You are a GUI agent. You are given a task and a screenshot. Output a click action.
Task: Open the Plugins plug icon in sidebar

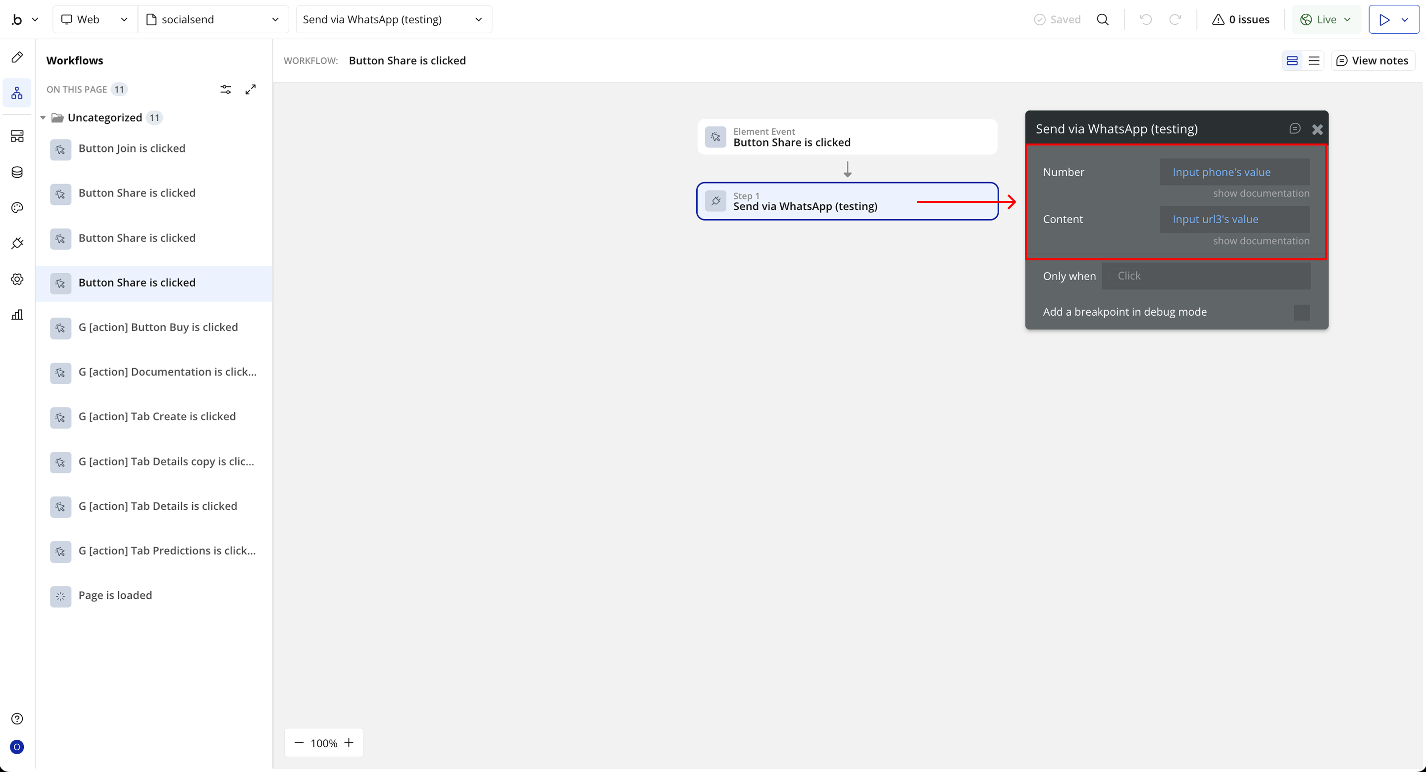tap(17, 243)
